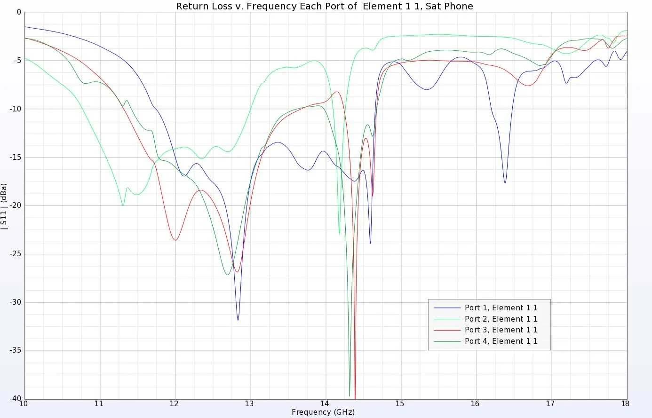Click the blue curve's deep dip near 12.8 GHz
Screen dimensions: 652x418
pos(239,319)
